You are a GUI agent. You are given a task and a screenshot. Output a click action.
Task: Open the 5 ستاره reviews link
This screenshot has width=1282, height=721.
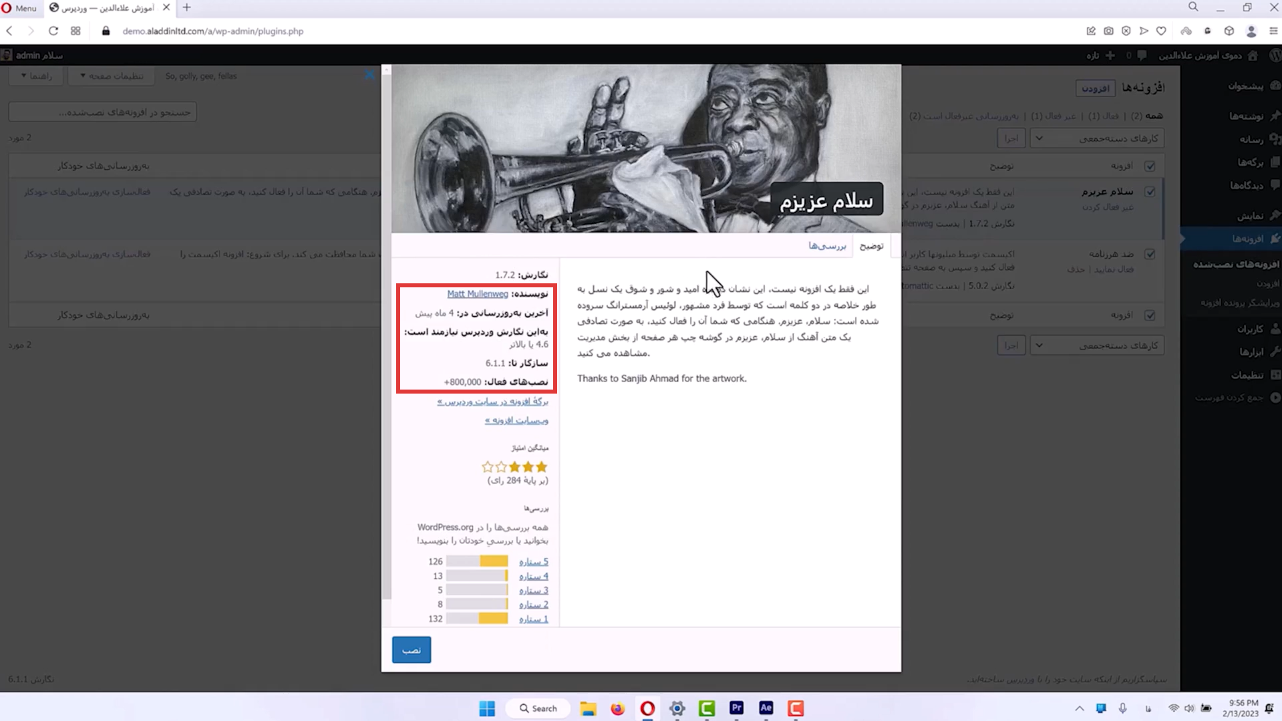coord(534,562)
